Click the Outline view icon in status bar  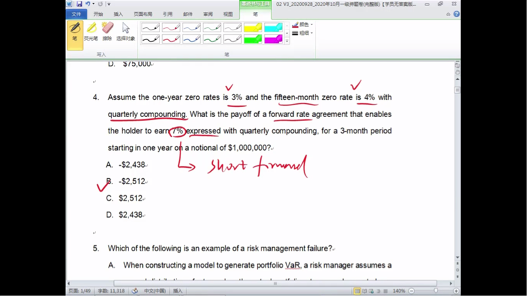pyautogui.click(x=378, y=291)
